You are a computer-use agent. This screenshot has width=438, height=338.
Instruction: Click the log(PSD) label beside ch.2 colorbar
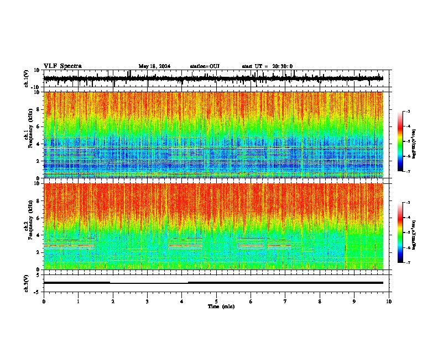(414, 235)
